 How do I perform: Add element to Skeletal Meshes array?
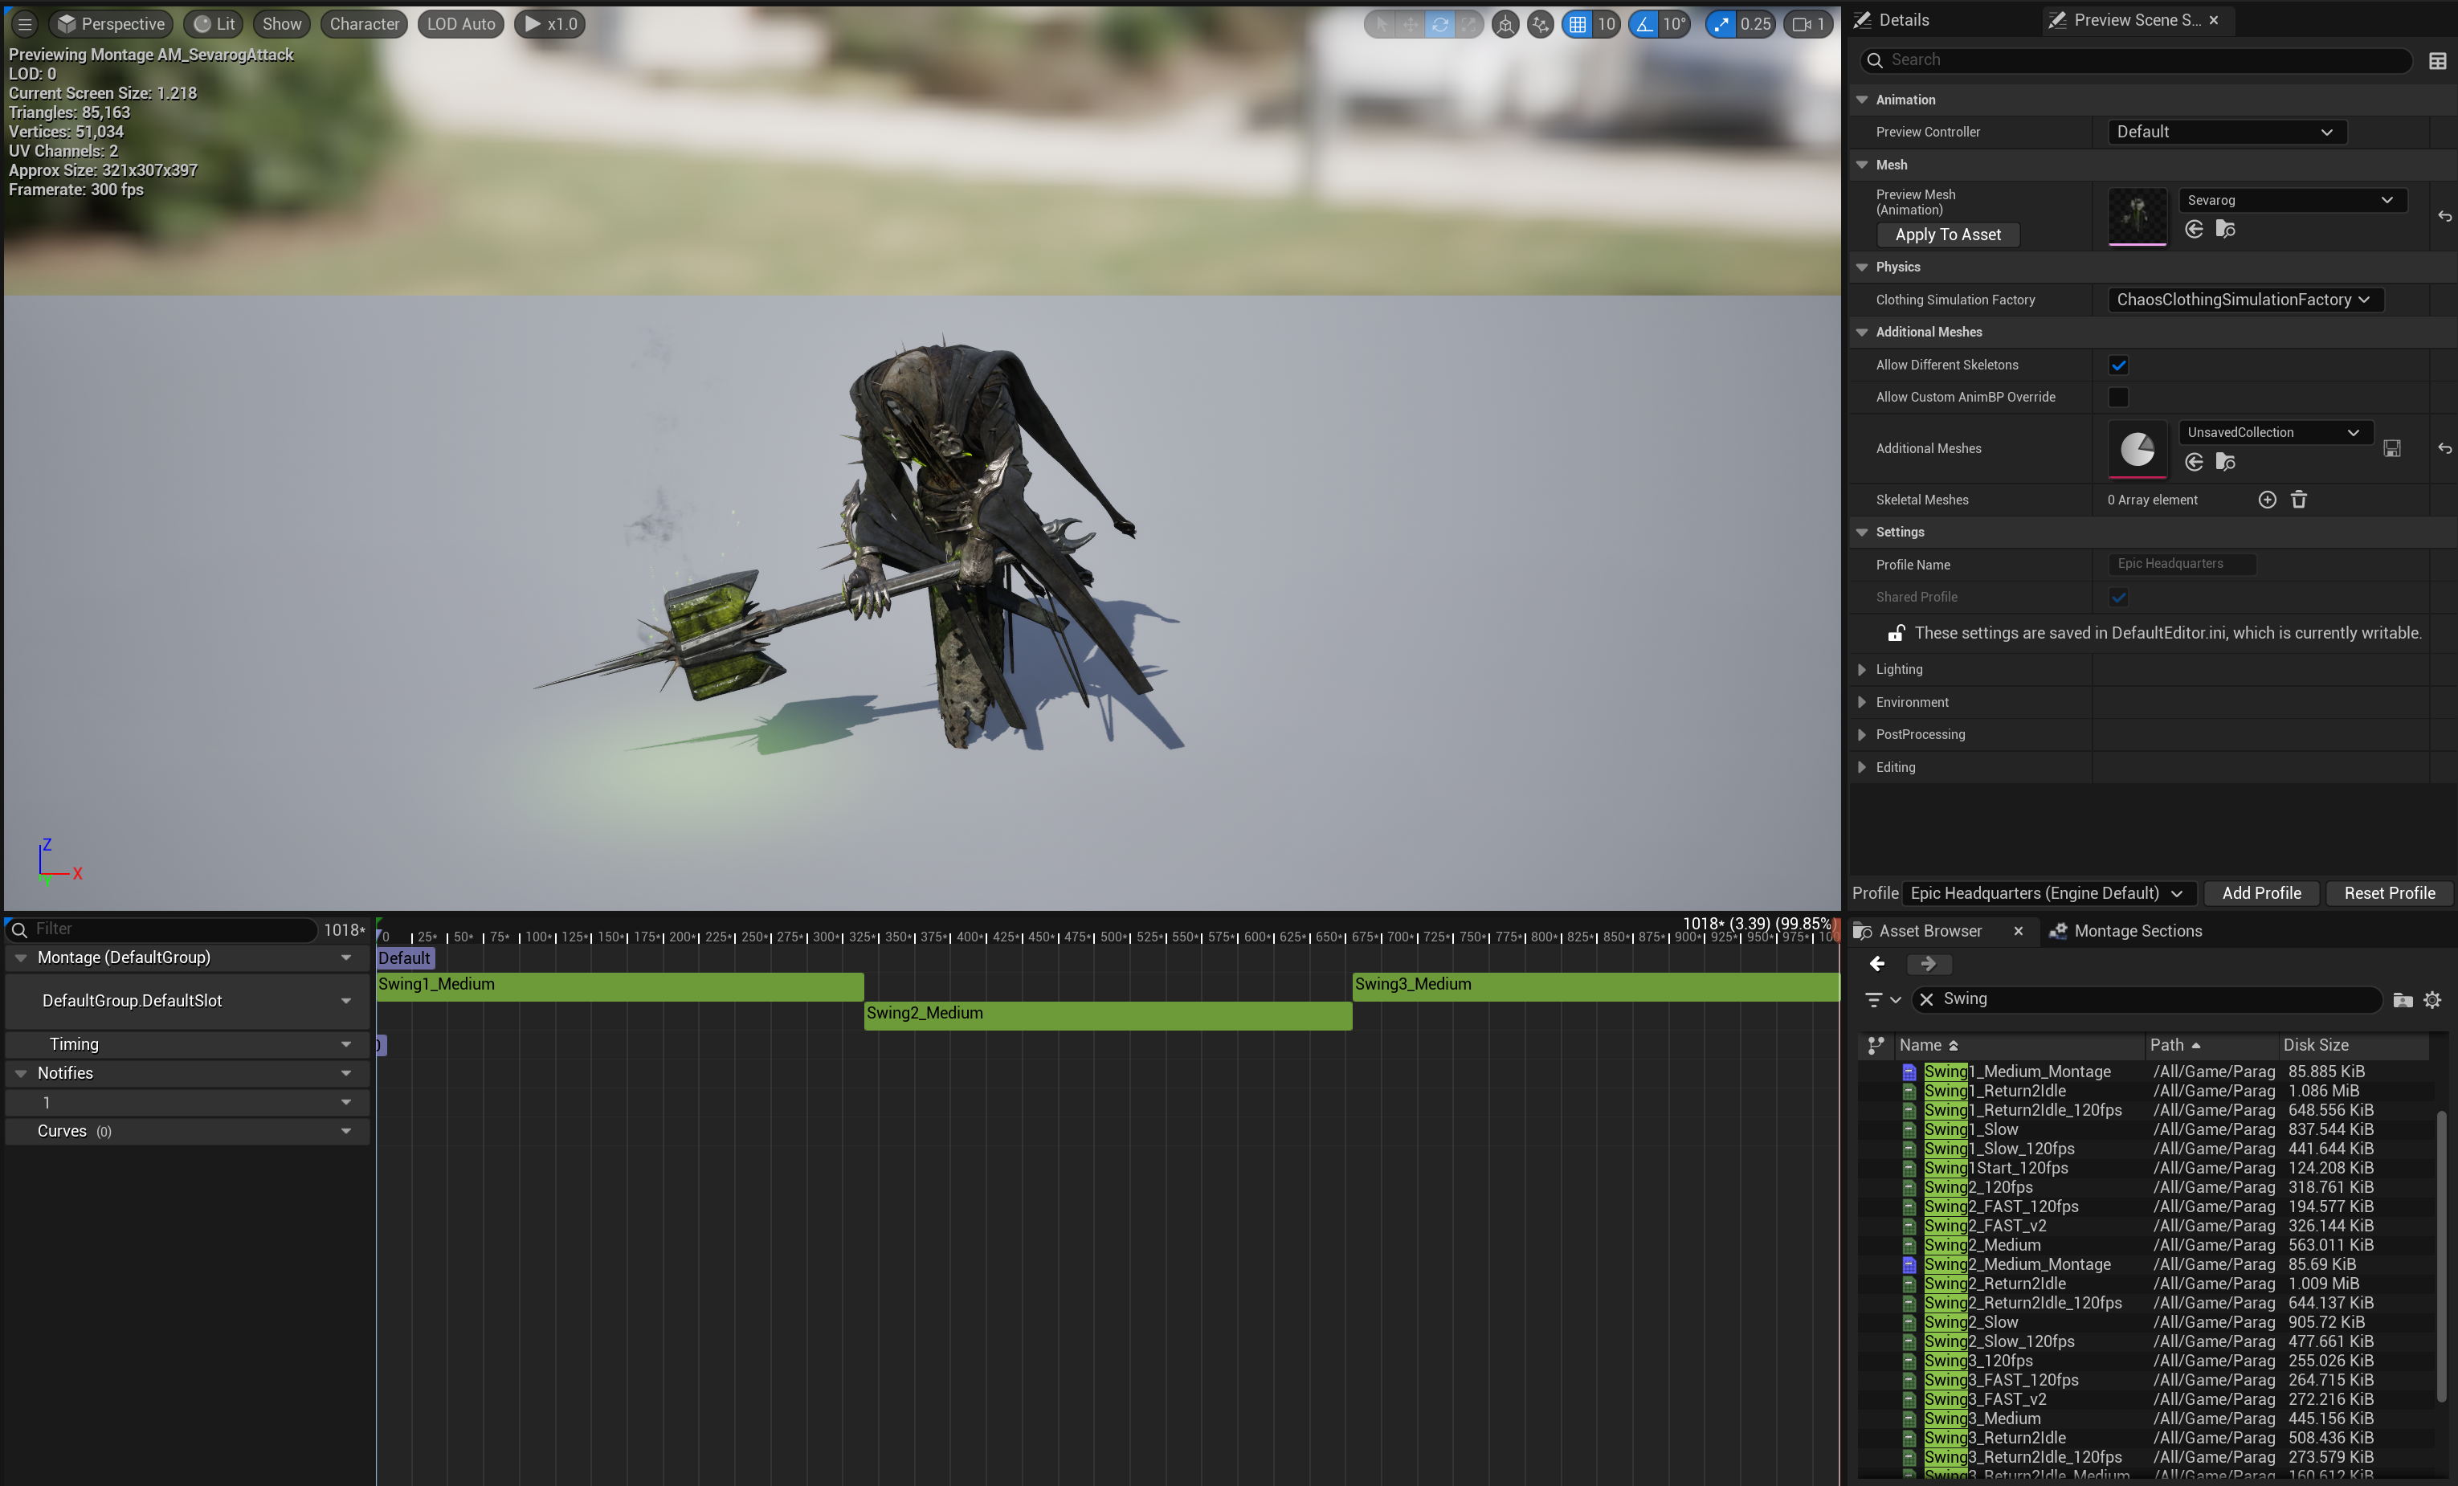click(x=2267, y=500)
